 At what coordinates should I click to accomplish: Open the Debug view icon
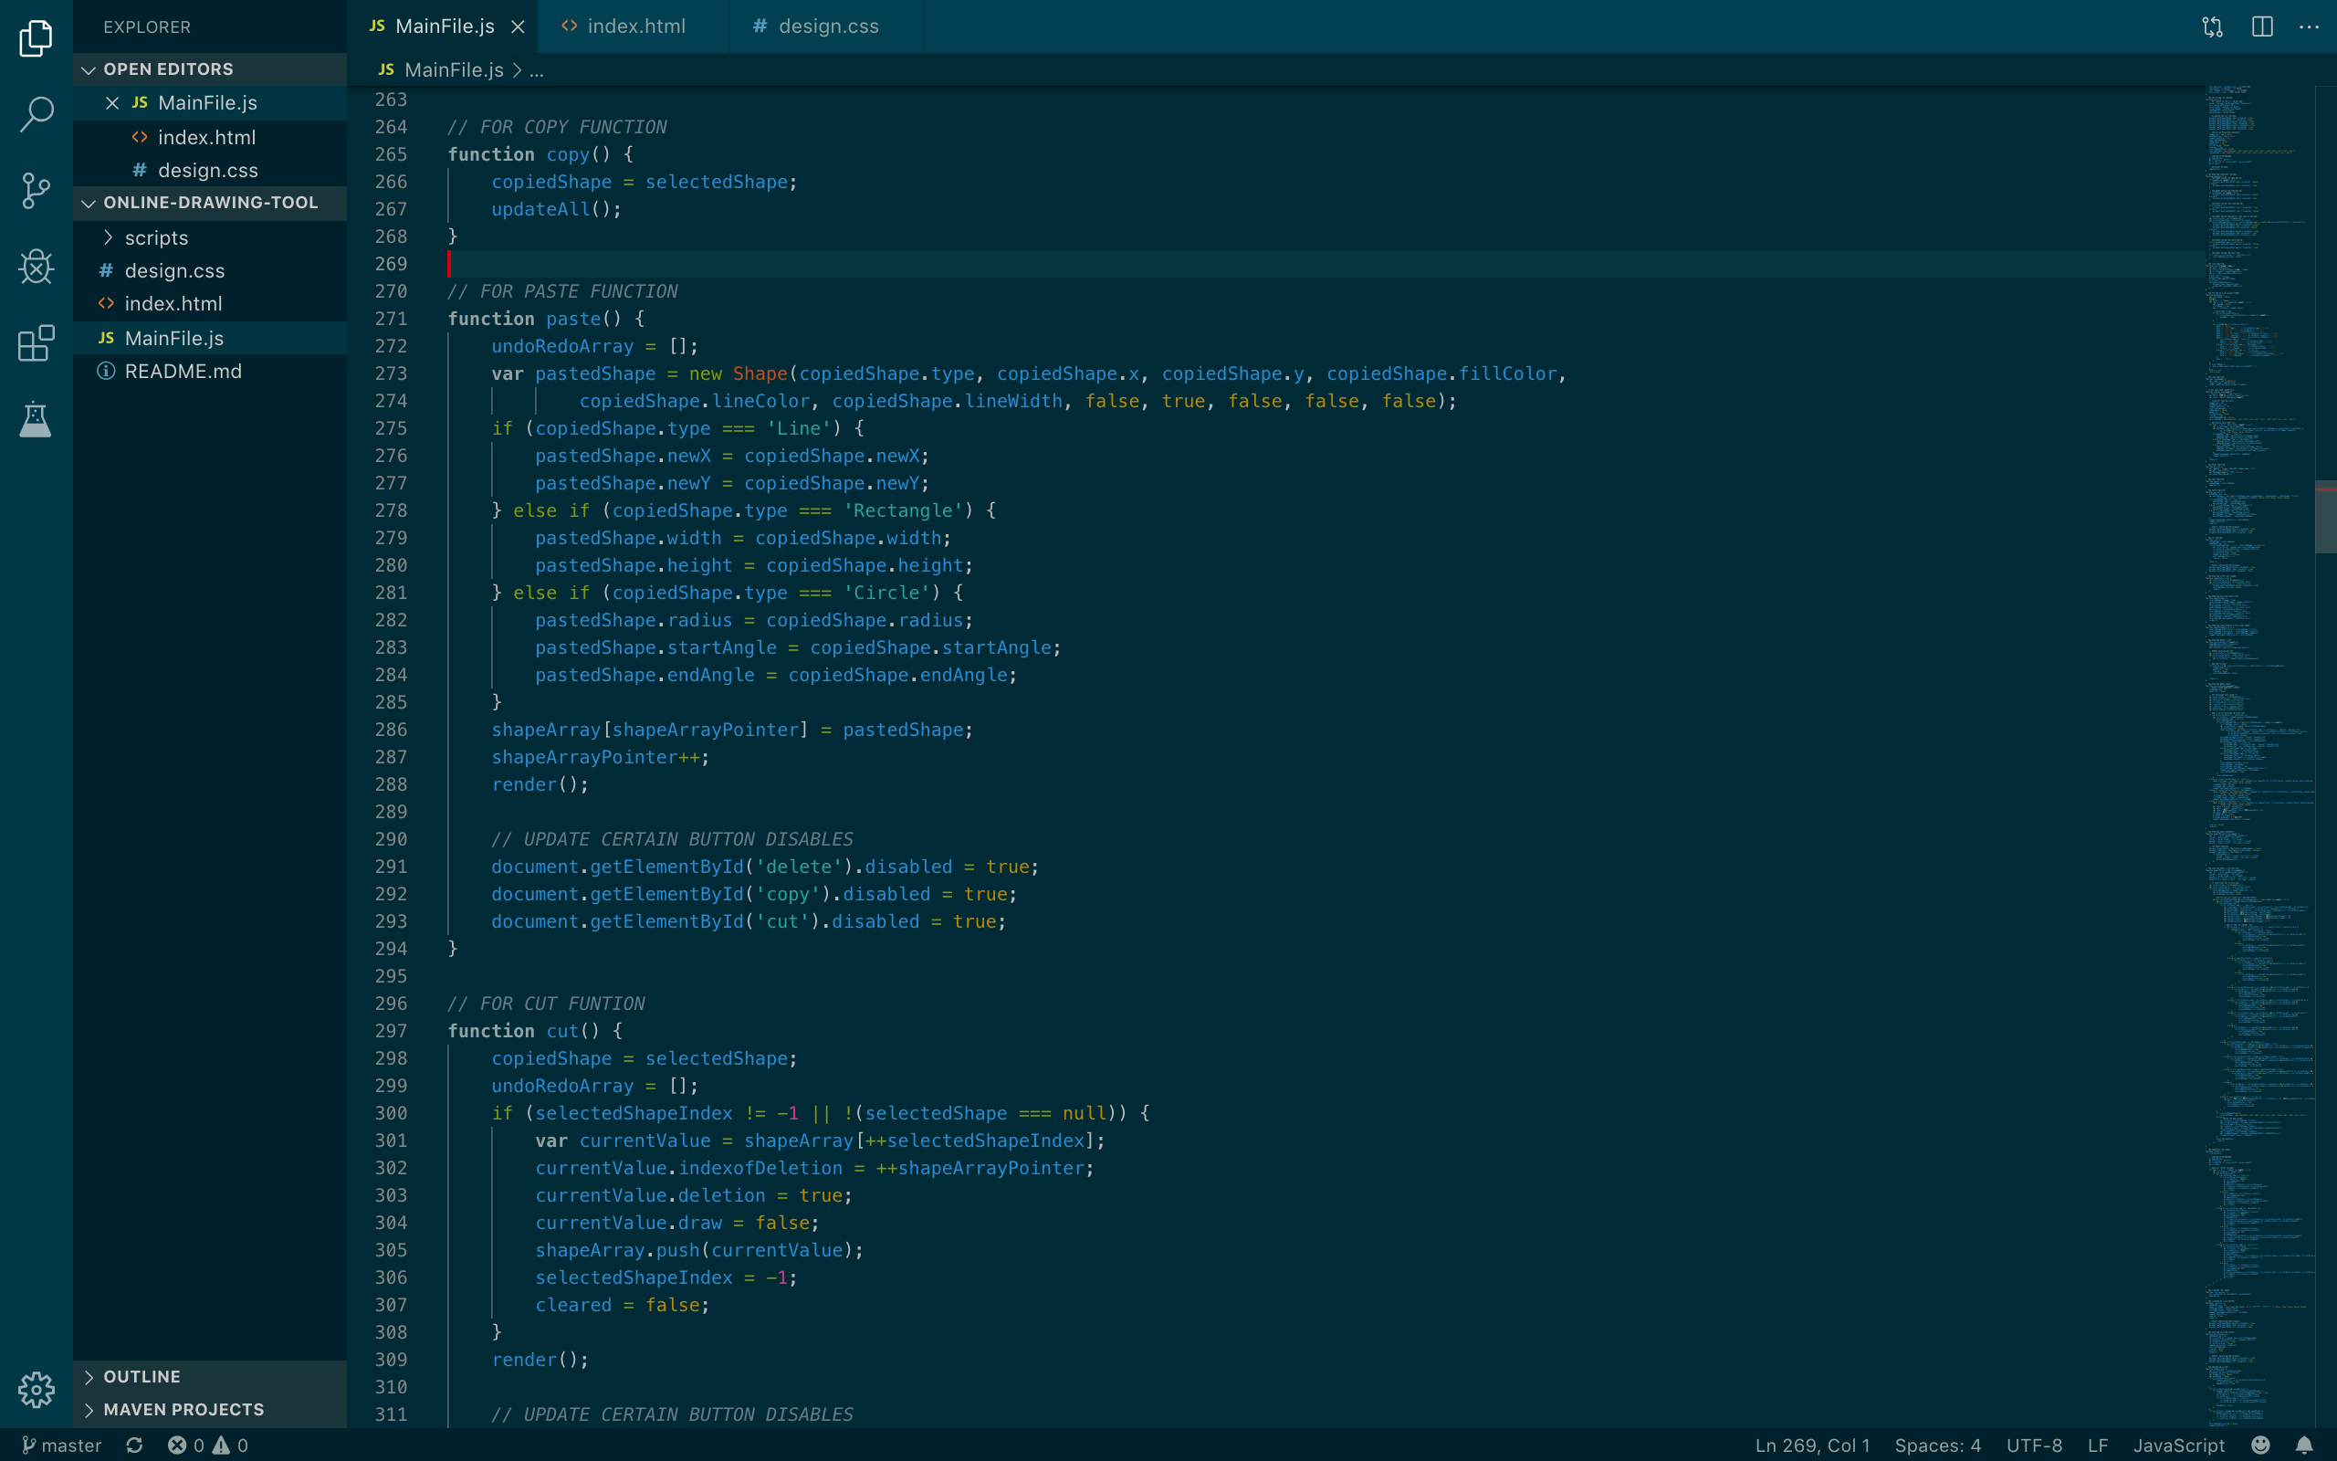(x=36, y=267)
